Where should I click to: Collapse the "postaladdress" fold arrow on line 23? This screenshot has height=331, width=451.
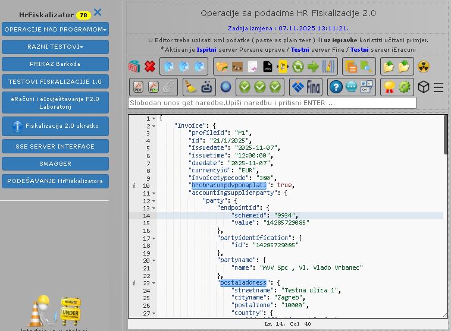click(154, 283)
